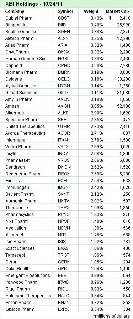Click Lexicon Pharm weight 0.34% cell
This screenshot has height=319, width=133.
(x=91, y=309)
